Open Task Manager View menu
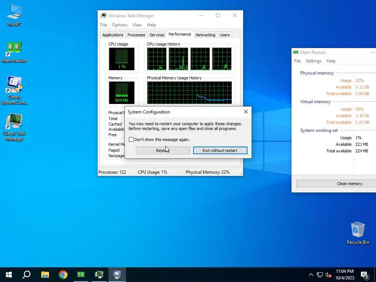 coord(137,25)
